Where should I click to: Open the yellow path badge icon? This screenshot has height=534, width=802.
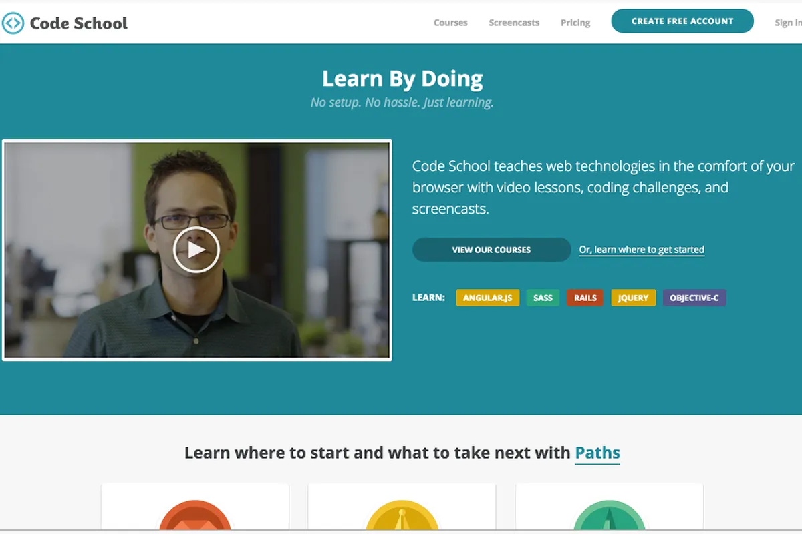402,515
